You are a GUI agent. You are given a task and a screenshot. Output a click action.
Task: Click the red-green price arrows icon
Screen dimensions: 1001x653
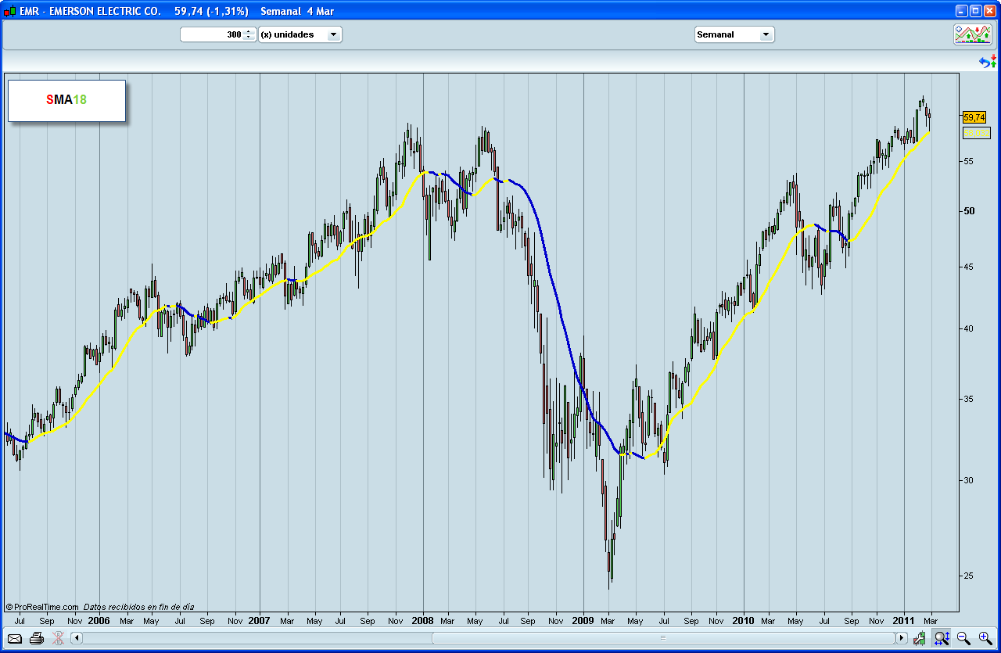click(993, 60)
